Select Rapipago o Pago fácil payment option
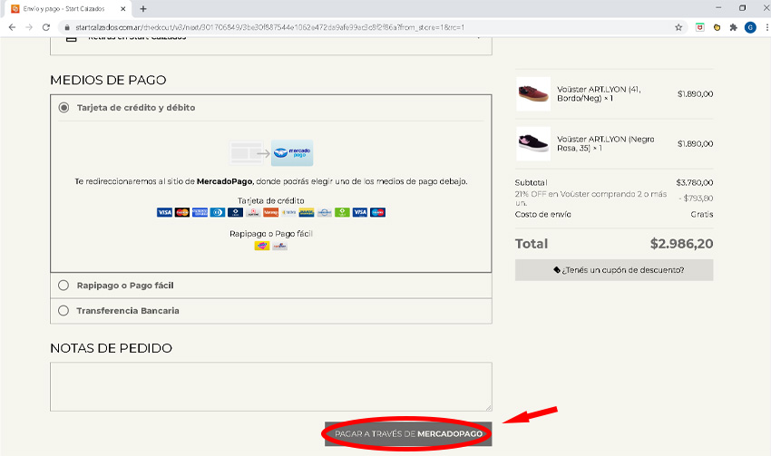This screenshot has width=771, height=456. 63,286
